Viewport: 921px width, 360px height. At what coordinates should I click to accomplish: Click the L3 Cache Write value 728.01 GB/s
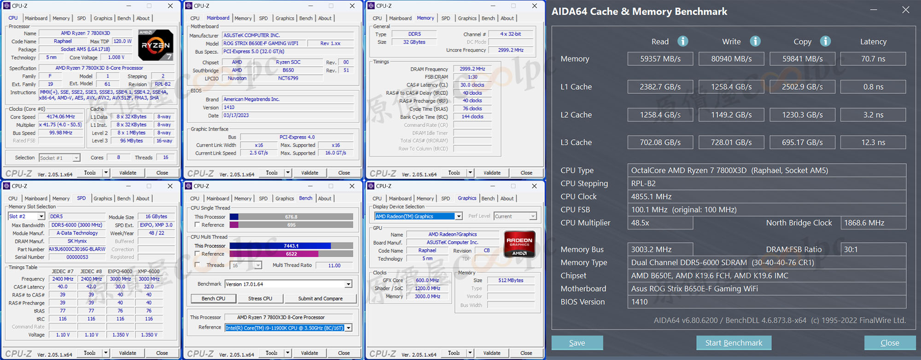[731, 143]
